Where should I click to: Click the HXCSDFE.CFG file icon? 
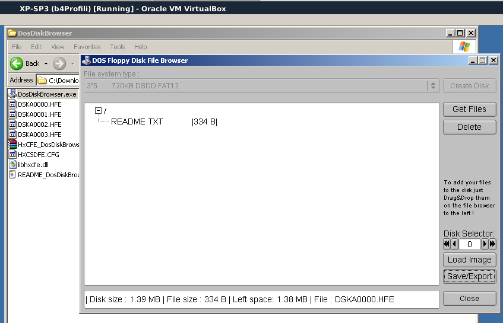12,154
